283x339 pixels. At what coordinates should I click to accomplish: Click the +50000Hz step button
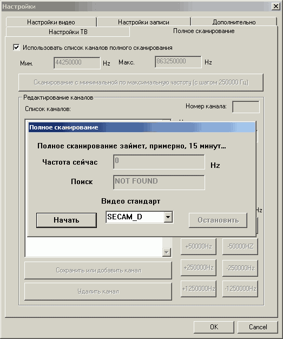(199, 246)
